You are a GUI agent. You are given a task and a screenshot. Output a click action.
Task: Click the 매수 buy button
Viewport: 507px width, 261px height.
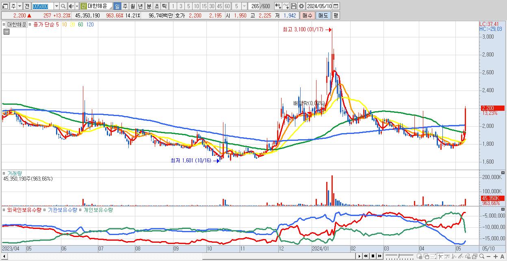307,15
